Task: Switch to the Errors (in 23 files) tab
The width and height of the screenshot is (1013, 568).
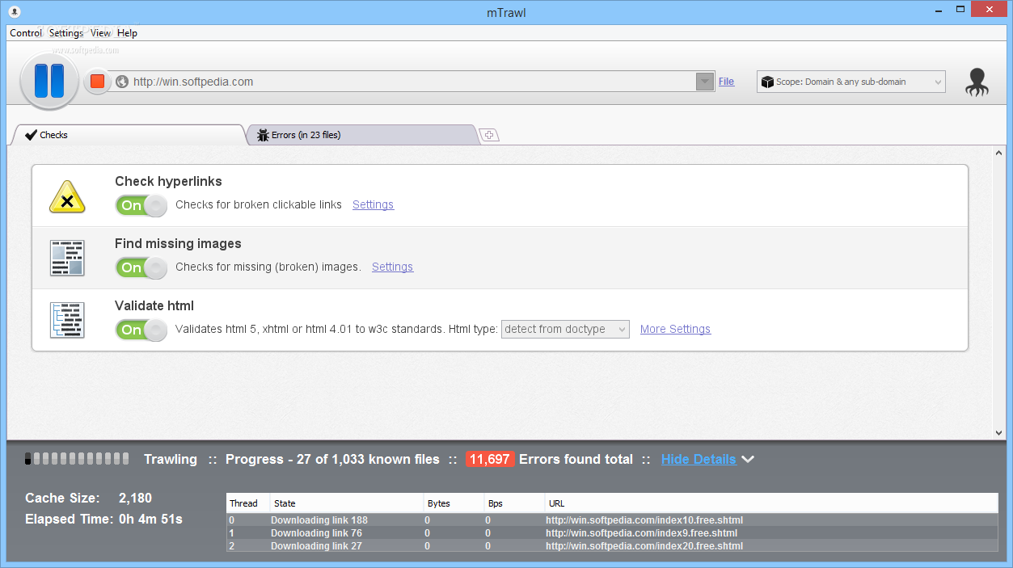Action: 362,135
